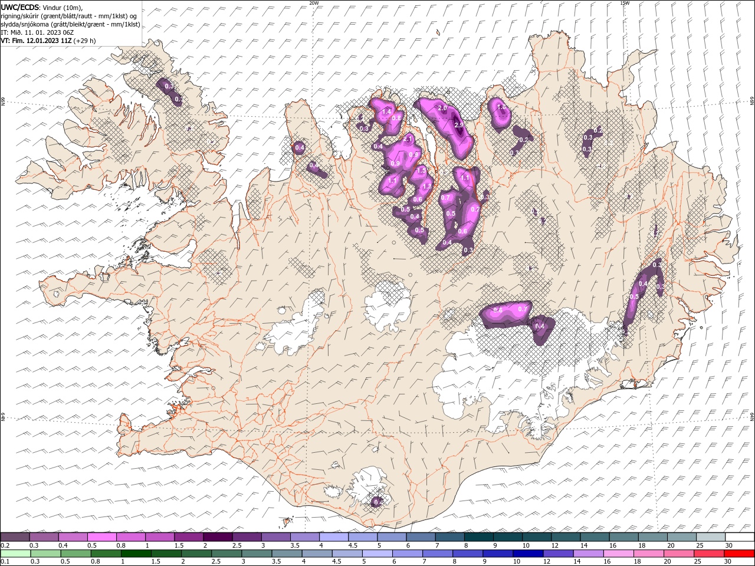Click the 1.5 swatch in the upper purple legend
The image size is (755, 566).
tap(189, 537)
